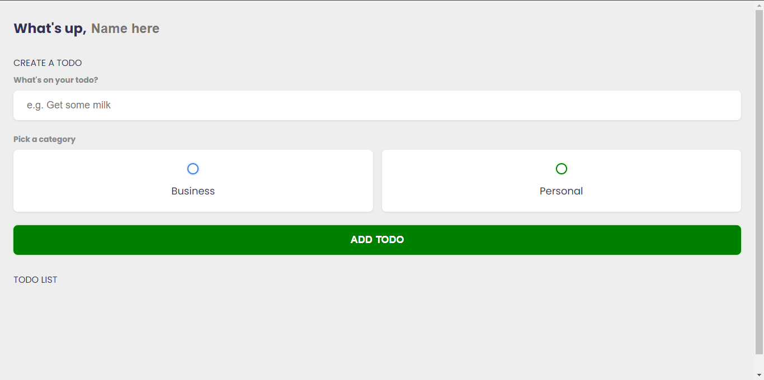Click the 'Pick a category' label
The image size is (764, 380).
[x=44, y=139]
